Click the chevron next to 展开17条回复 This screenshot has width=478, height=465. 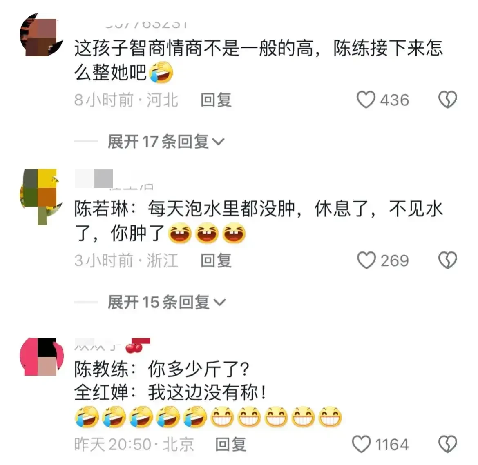[218, 142]
